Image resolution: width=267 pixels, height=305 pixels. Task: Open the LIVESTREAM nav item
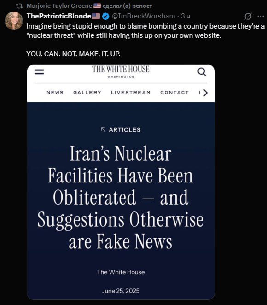coord(131,93)
